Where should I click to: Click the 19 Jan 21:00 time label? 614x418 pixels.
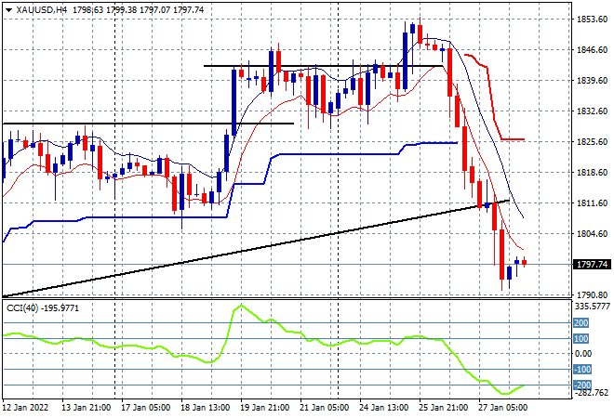coord(265,408)
